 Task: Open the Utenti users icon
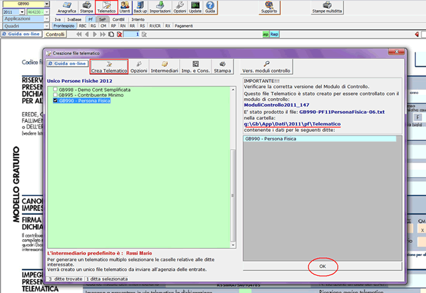tap(125, 7)
